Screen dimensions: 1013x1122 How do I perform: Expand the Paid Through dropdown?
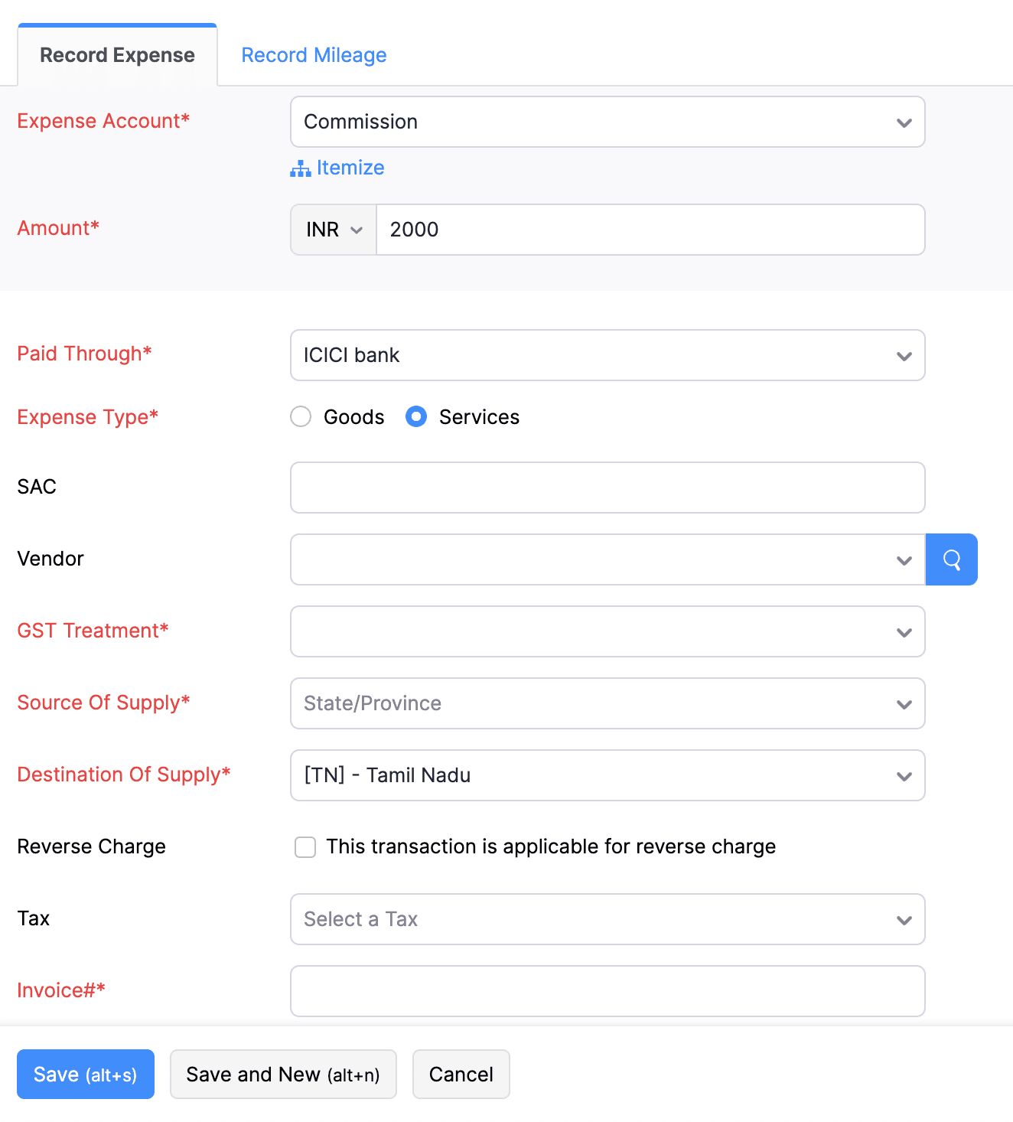pyautogui.click(x=607, y=355)
